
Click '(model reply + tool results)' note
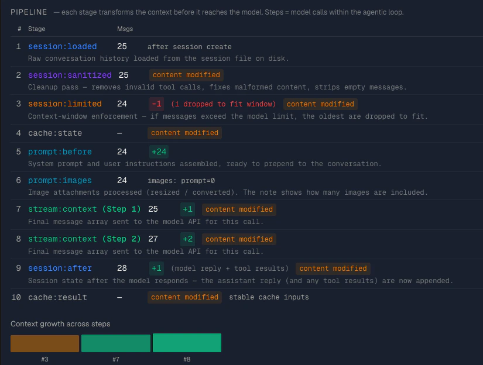point(230,268)
